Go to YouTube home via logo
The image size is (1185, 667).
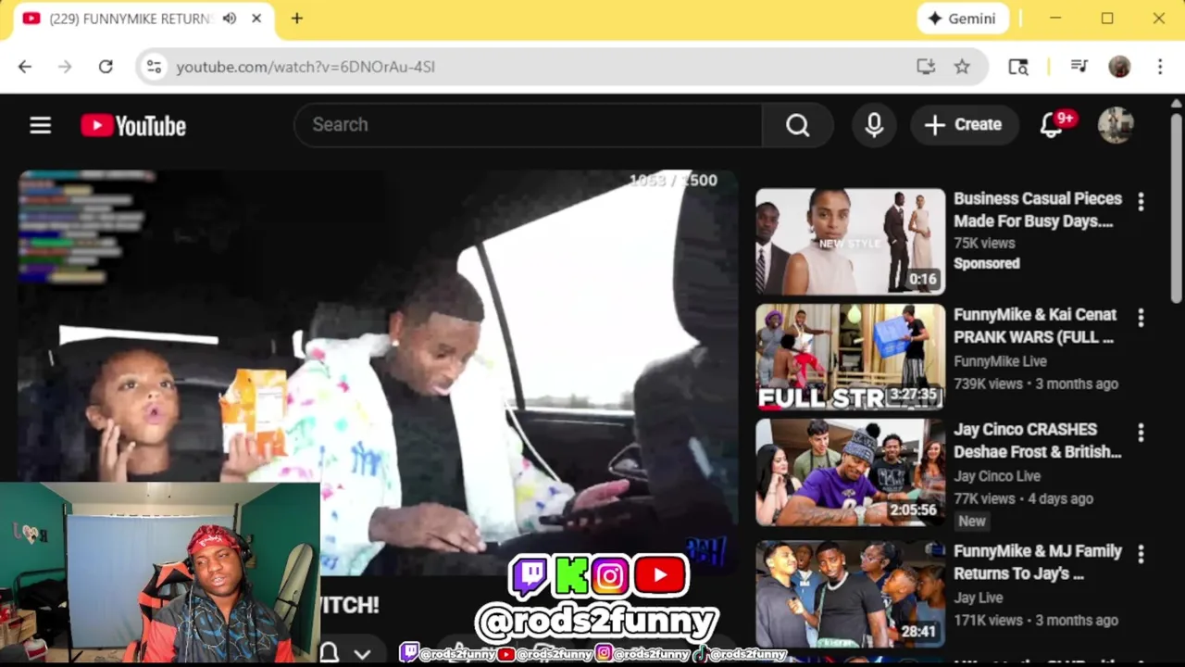pos(133,125)
